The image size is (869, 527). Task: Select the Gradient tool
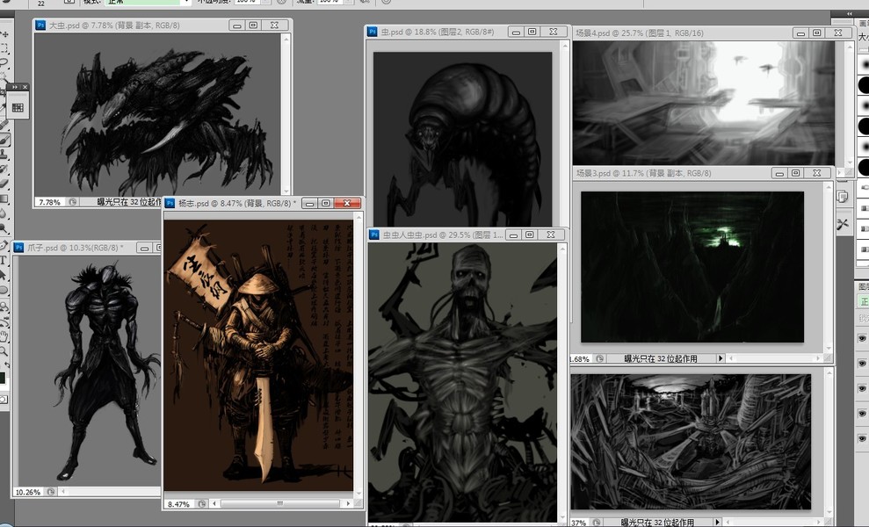coord(4,199)
